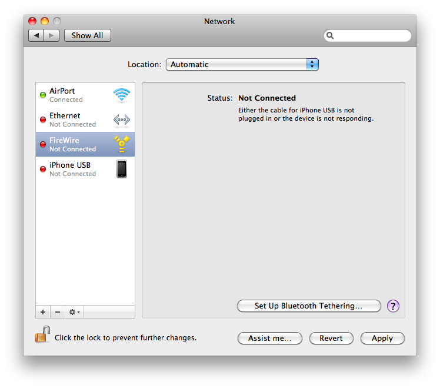Viewport: 440px width, 388px height.
Task: Click the search magnifier icon
Action: pos(330,35)
